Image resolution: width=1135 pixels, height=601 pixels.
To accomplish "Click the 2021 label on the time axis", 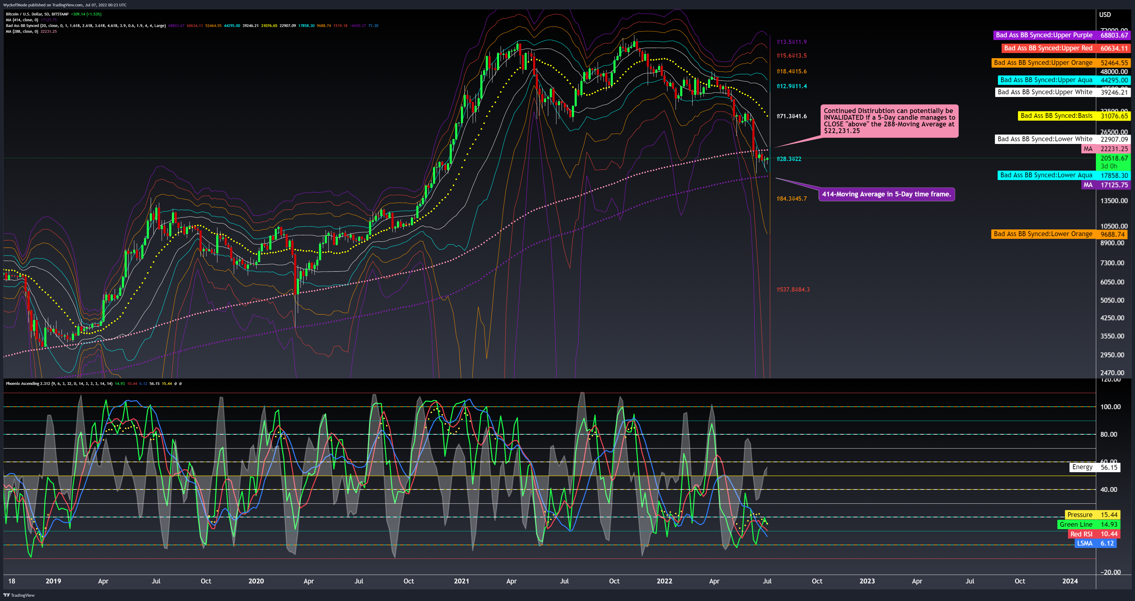I will [461, 581].
